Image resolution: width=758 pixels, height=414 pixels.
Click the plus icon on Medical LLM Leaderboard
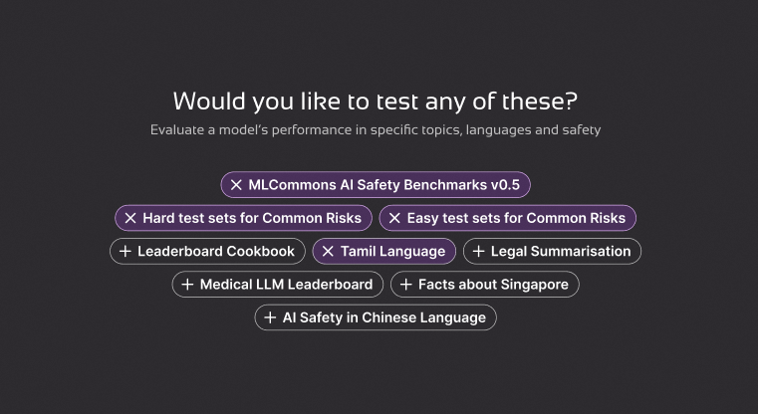pos(187,285)
